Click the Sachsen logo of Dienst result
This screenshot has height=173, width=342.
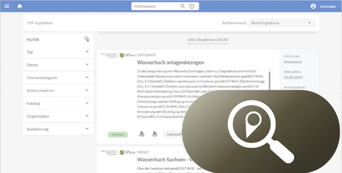pos(127,152)
